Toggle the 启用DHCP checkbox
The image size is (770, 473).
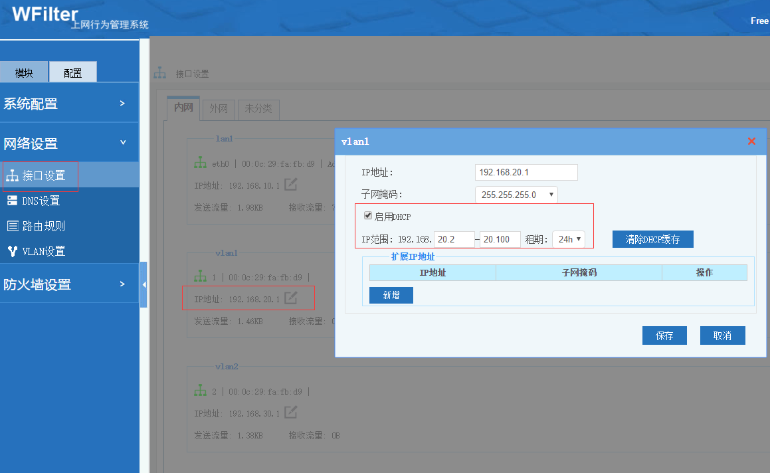[368, 216]
